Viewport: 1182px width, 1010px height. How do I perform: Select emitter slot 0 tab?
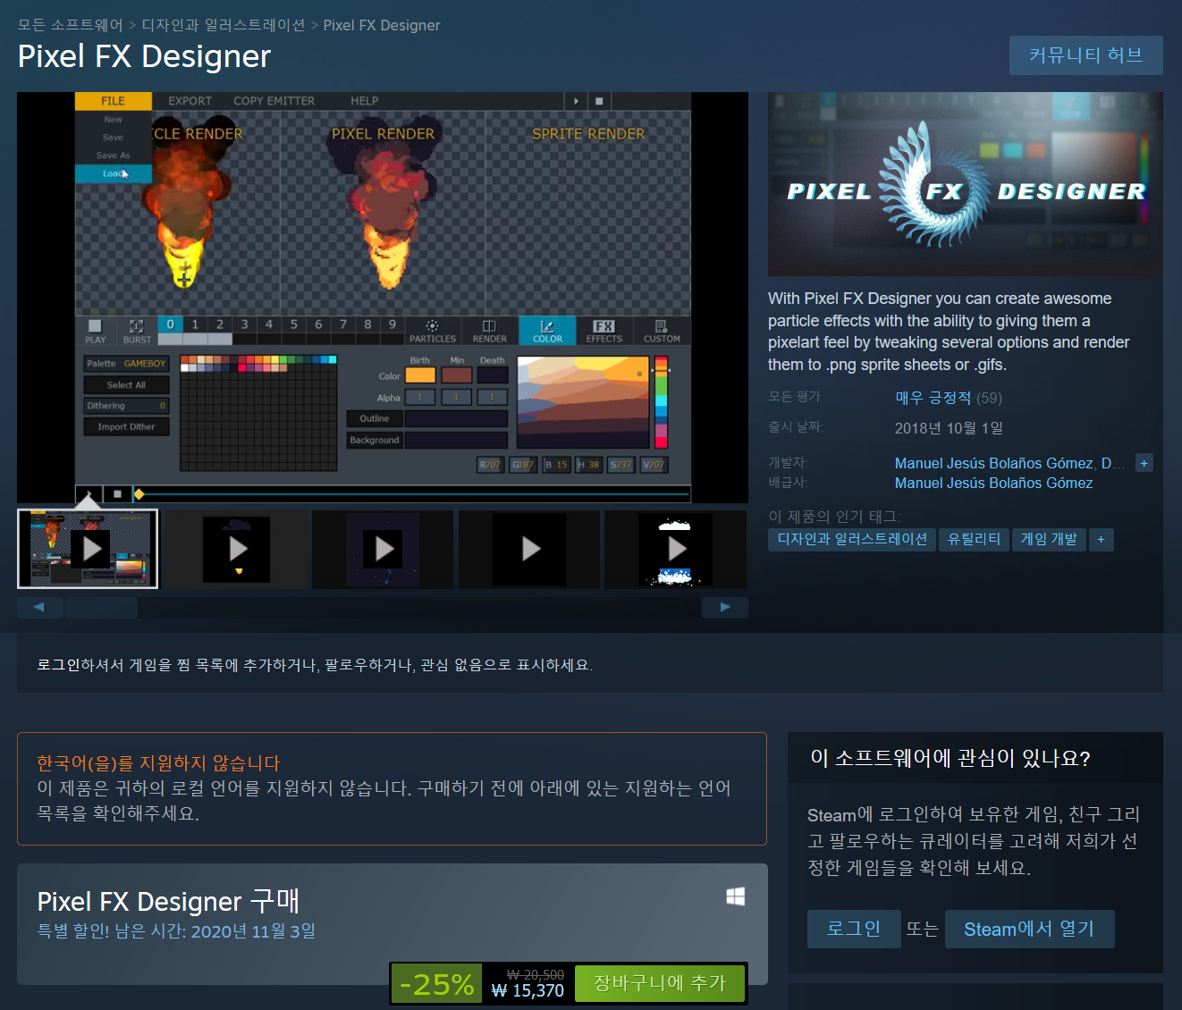pyautogui.click(x=170, y=324)
